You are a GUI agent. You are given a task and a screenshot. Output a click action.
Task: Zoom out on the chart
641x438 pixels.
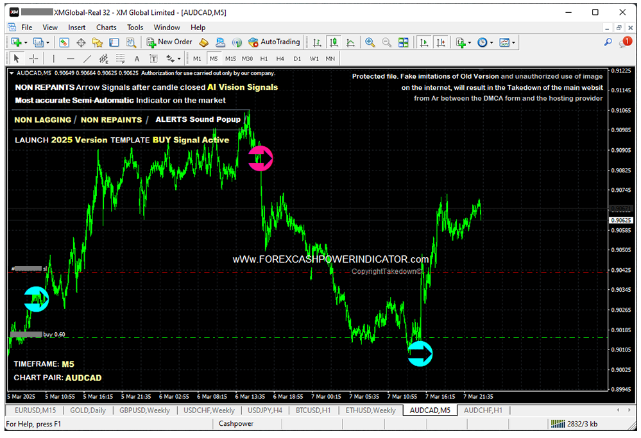pyautogui.click(x=386, y=42)
